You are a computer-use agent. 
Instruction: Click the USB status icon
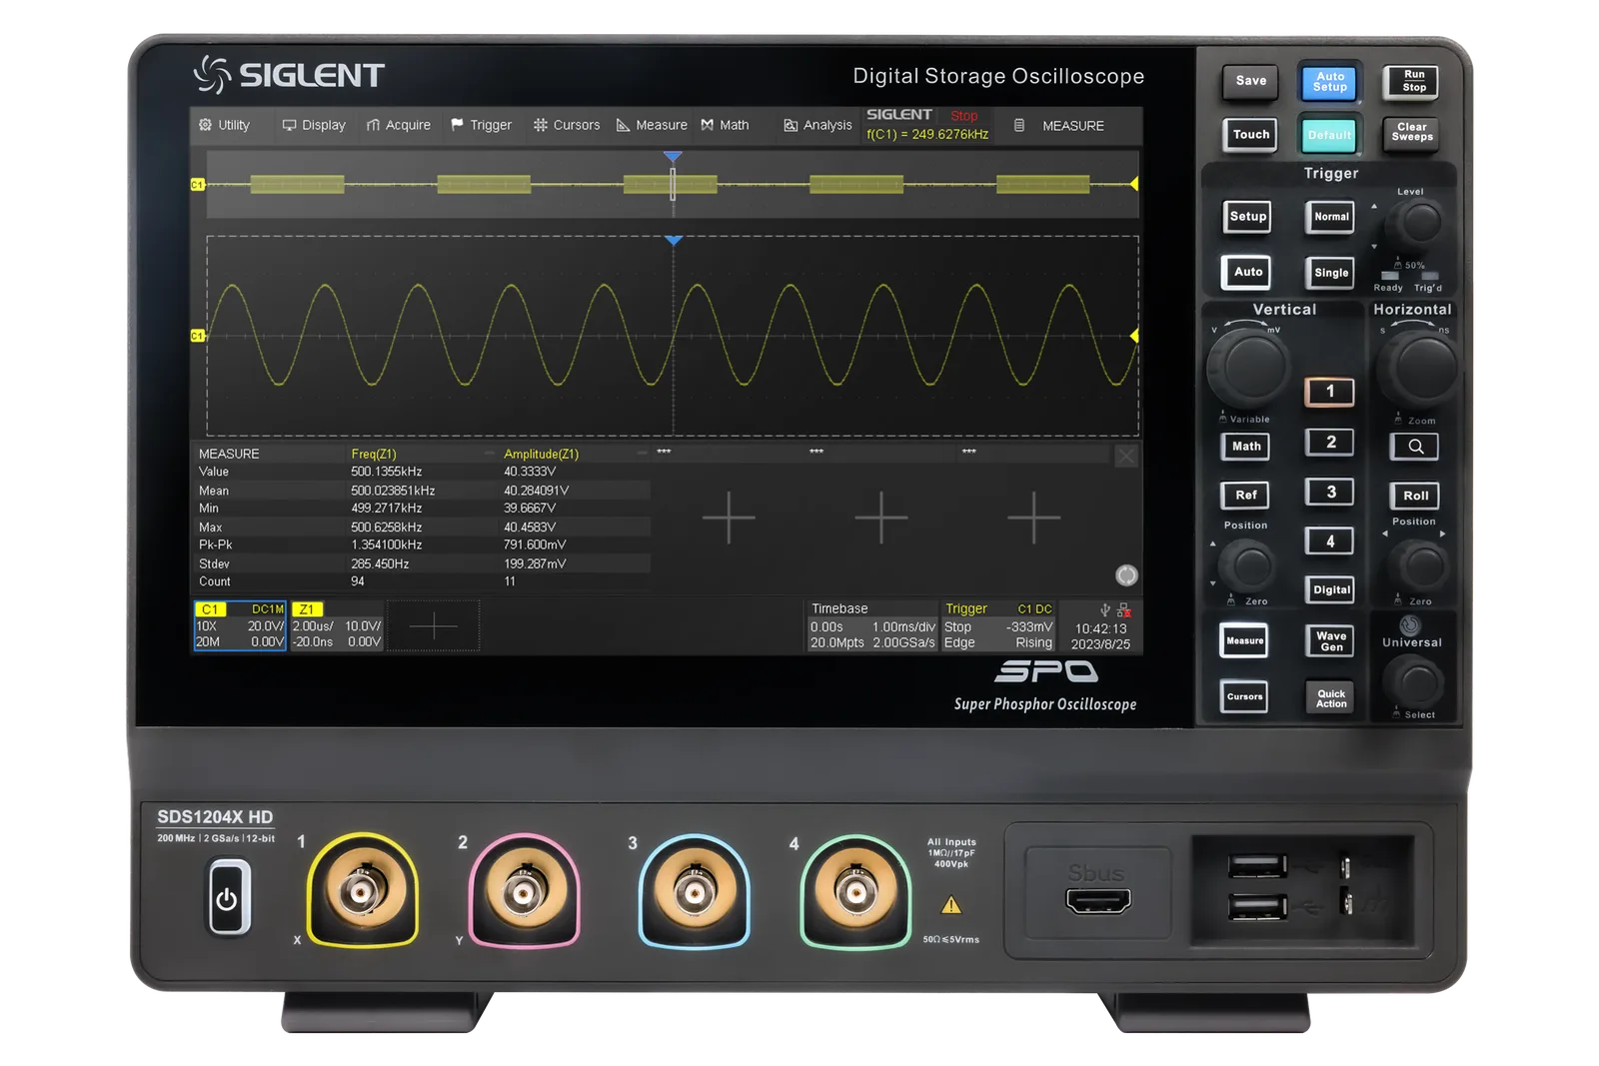pos(1105,609)
